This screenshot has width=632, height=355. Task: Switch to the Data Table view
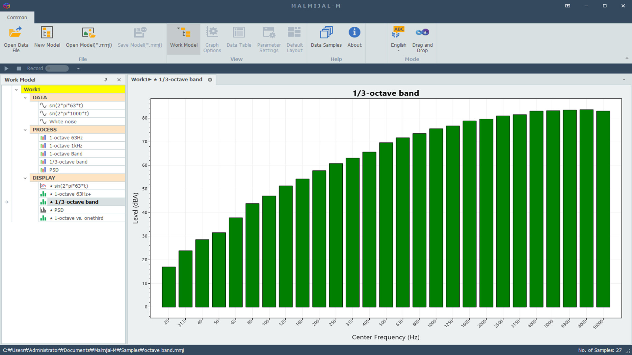(239, 36)
